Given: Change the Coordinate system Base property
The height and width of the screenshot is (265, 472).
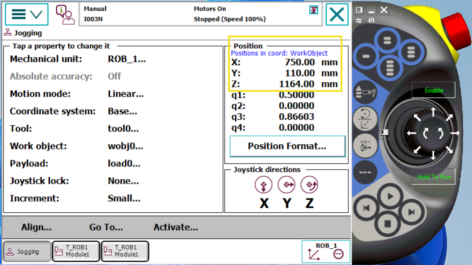Looking at the screenshot, I should [x=122, y=111].
